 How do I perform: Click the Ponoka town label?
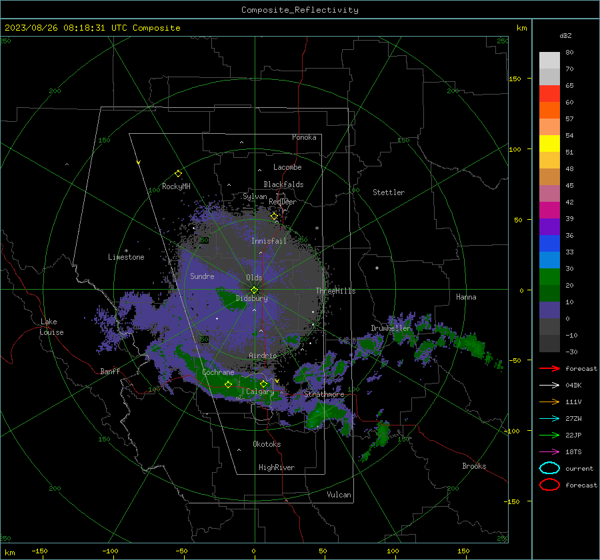pyautogui.click(x=304, y=137)
